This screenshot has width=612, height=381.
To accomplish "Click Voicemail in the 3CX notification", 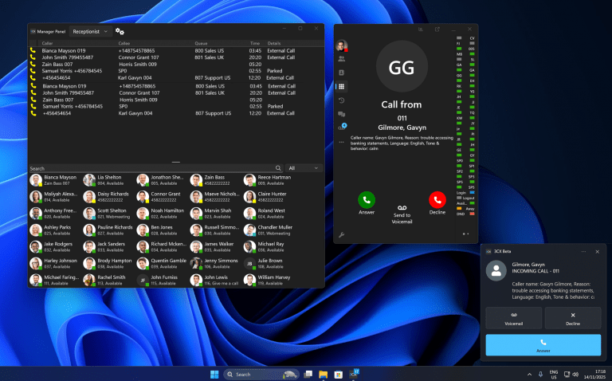I will [x=514, y=318].
